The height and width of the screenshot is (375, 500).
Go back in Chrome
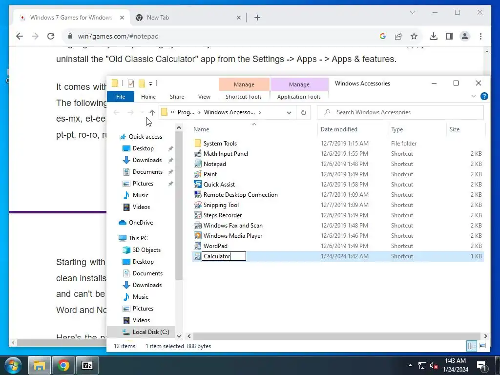coord(20,36)
